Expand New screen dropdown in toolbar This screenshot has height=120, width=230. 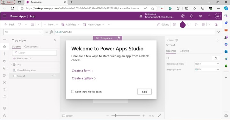[103, 24]
